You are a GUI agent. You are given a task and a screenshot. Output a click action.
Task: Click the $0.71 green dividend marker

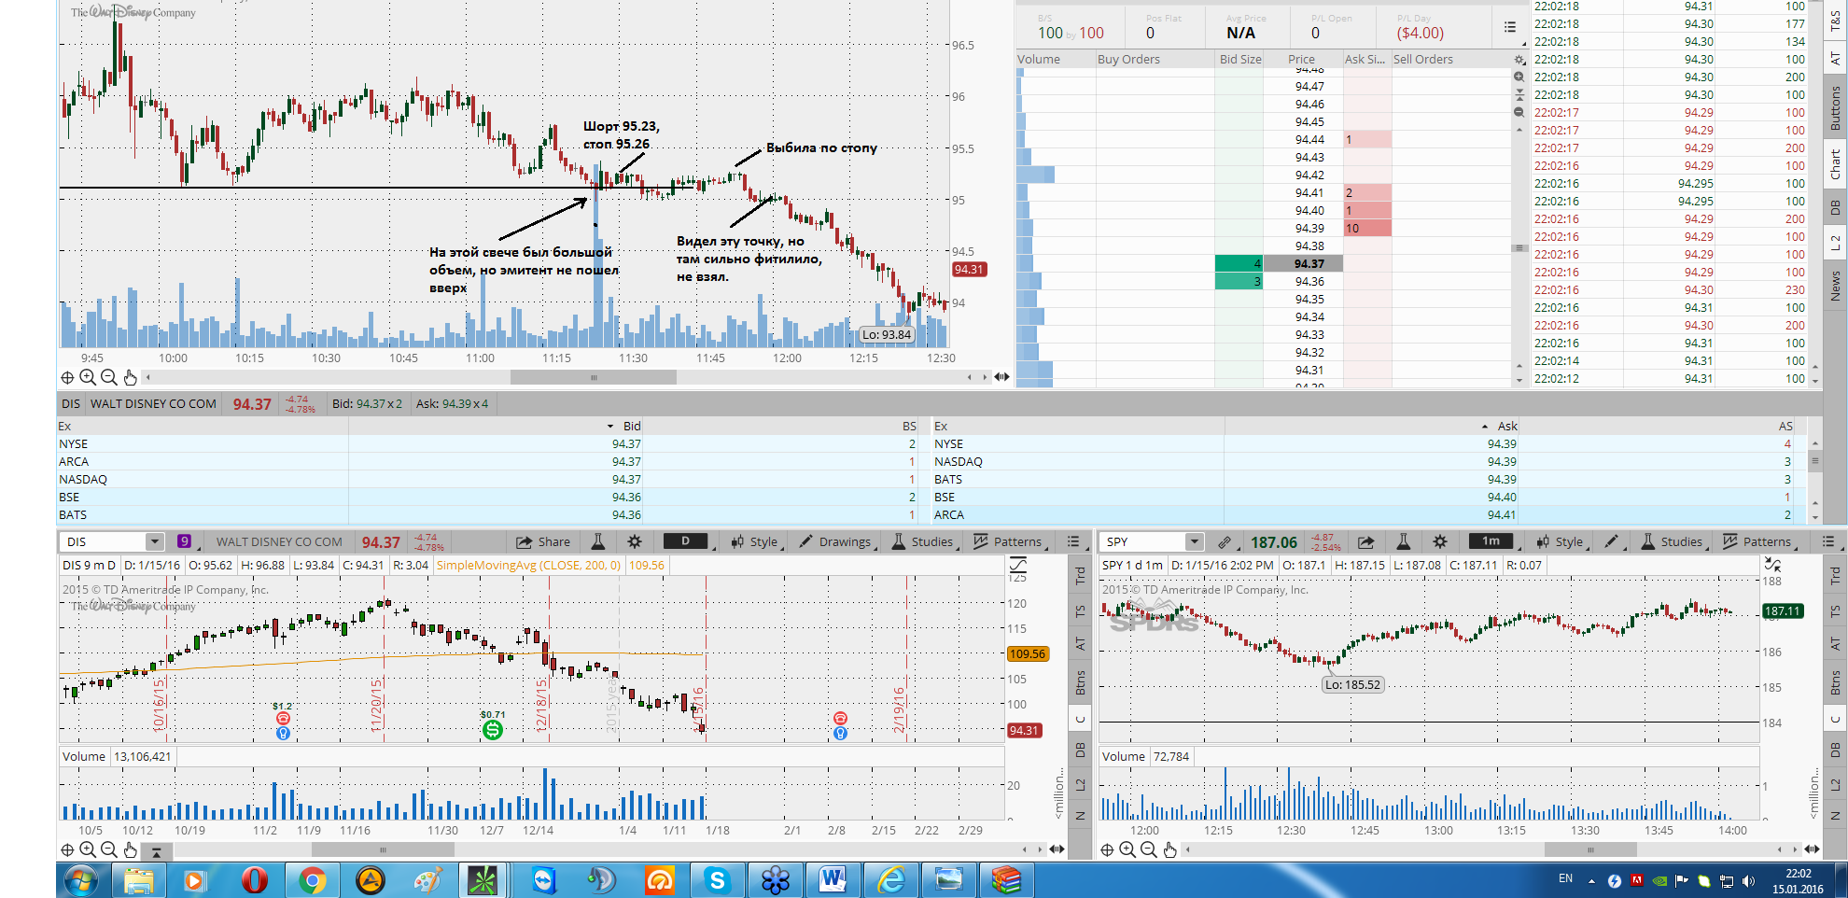pyautogui.click(x=493, y=730)
